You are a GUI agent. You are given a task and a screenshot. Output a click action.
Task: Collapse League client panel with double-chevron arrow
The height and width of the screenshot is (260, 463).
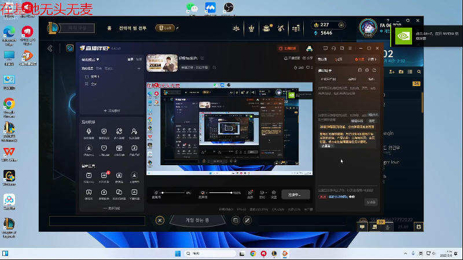[50, 49]
